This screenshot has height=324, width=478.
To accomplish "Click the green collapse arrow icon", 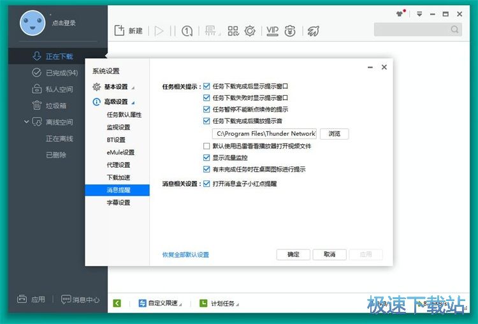I will 117,304.
